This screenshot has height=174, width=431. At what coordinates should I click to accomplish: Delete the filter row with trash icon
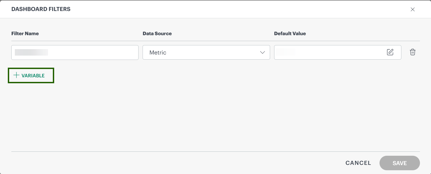point(412,52)
